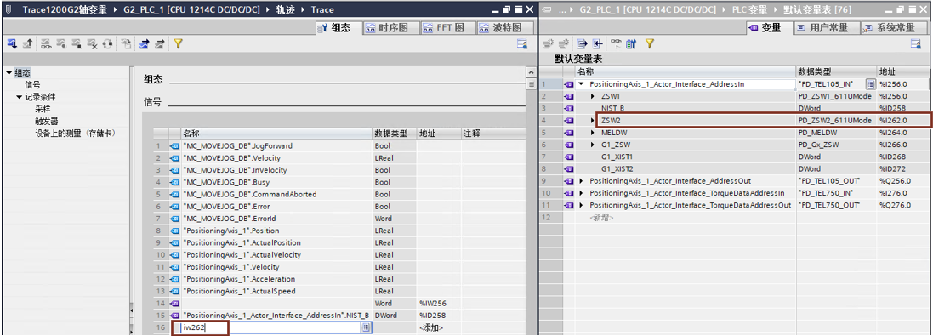
Task: Click the %IW256 address cell
Action: tap(439, 304)
